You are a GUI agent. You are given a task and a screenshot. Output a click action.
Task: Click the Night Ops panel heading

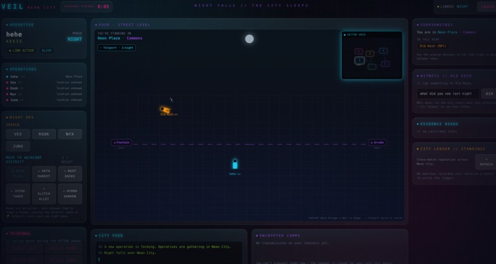[22, 117]
